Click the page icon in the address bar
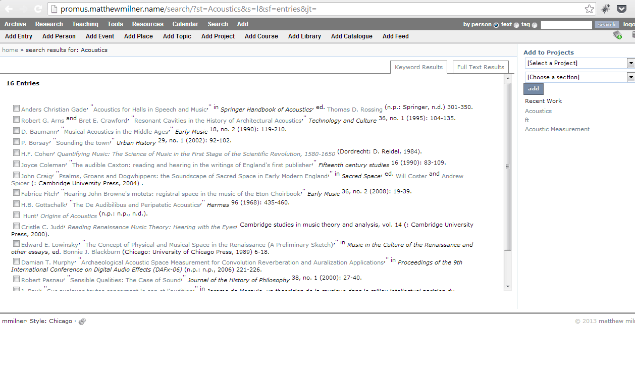635x373 pixels. (55, 9)
